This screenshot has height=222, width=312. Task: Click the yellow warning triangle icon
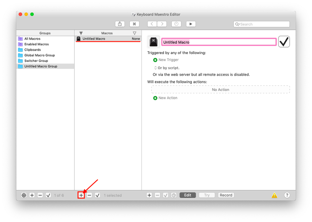(274, 195)
